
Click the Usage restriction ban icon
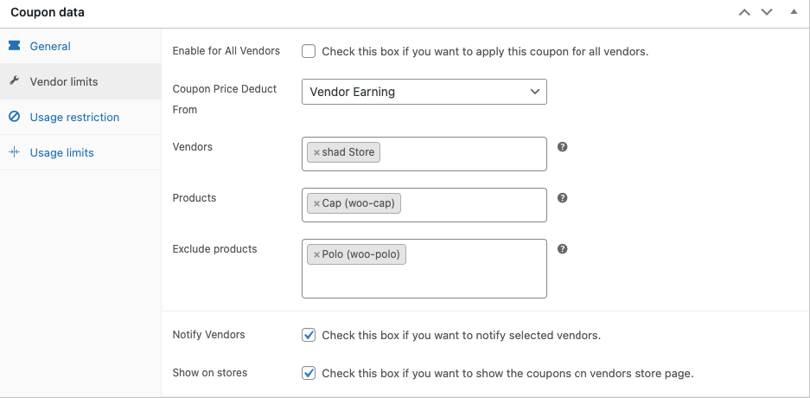click(x=15, y=117)
